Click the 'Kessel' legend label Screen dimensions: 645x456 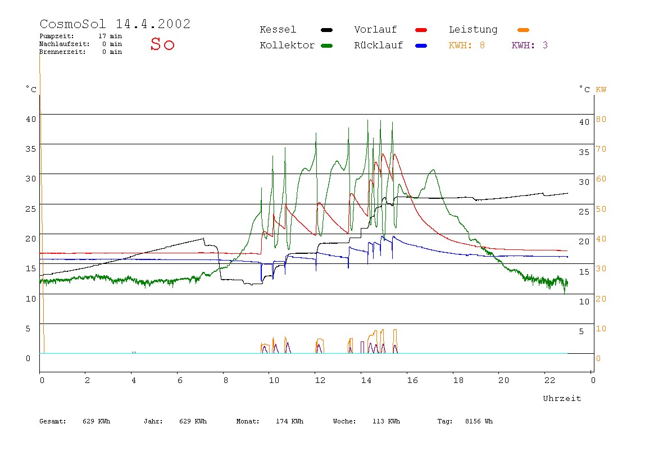pos(278,30)
